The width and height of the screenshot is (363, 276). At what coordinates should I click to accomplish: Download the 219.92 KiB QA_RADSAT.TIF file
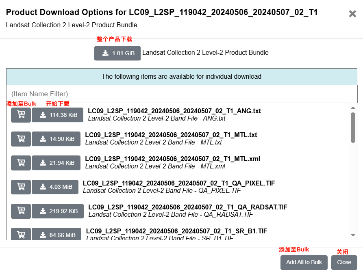tap(58, 211)
